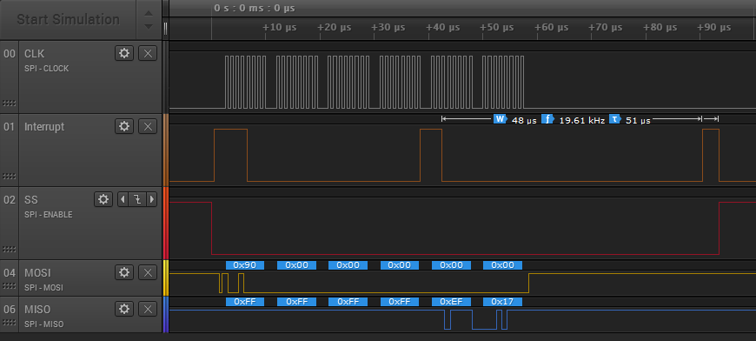Jump to next SS trigger edge

coord(152,199)
